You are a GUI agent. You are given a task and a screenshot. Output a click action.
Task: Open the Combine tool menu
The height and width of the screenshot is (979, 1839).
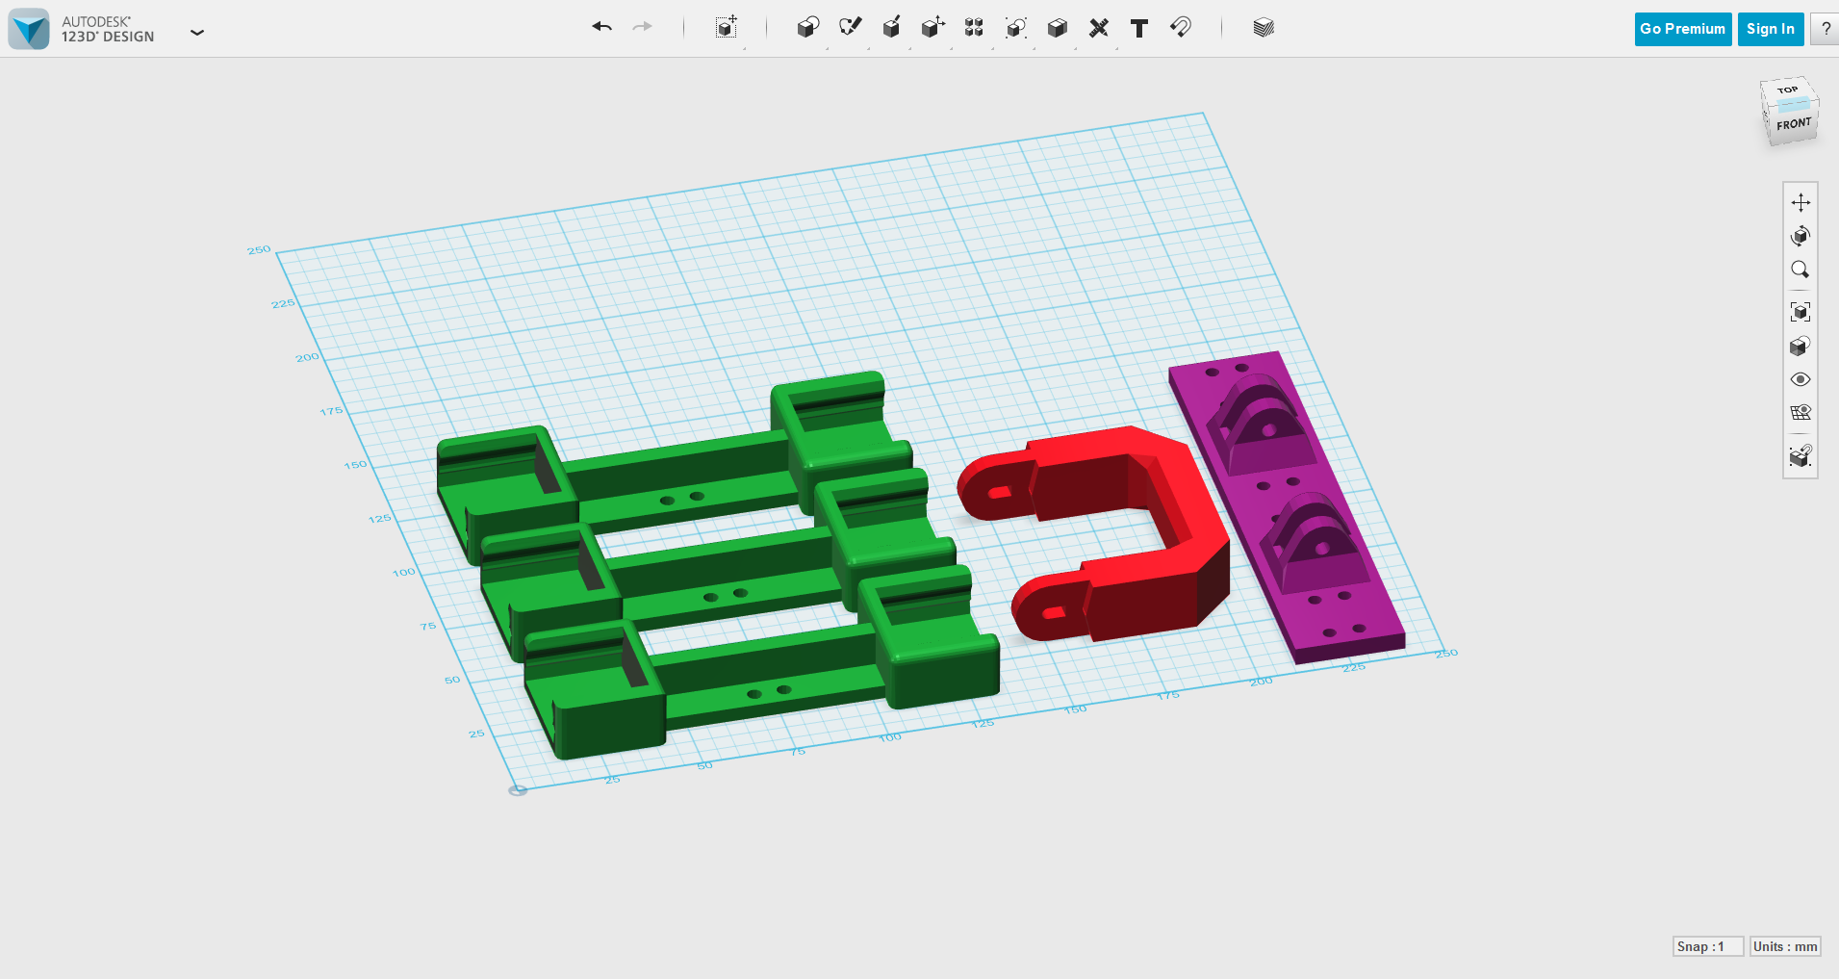pos(1057,28)
